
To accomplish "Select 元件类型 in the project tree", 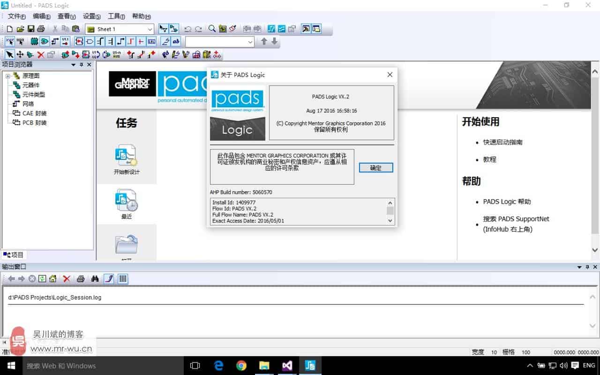I will [x=34, y=95].
